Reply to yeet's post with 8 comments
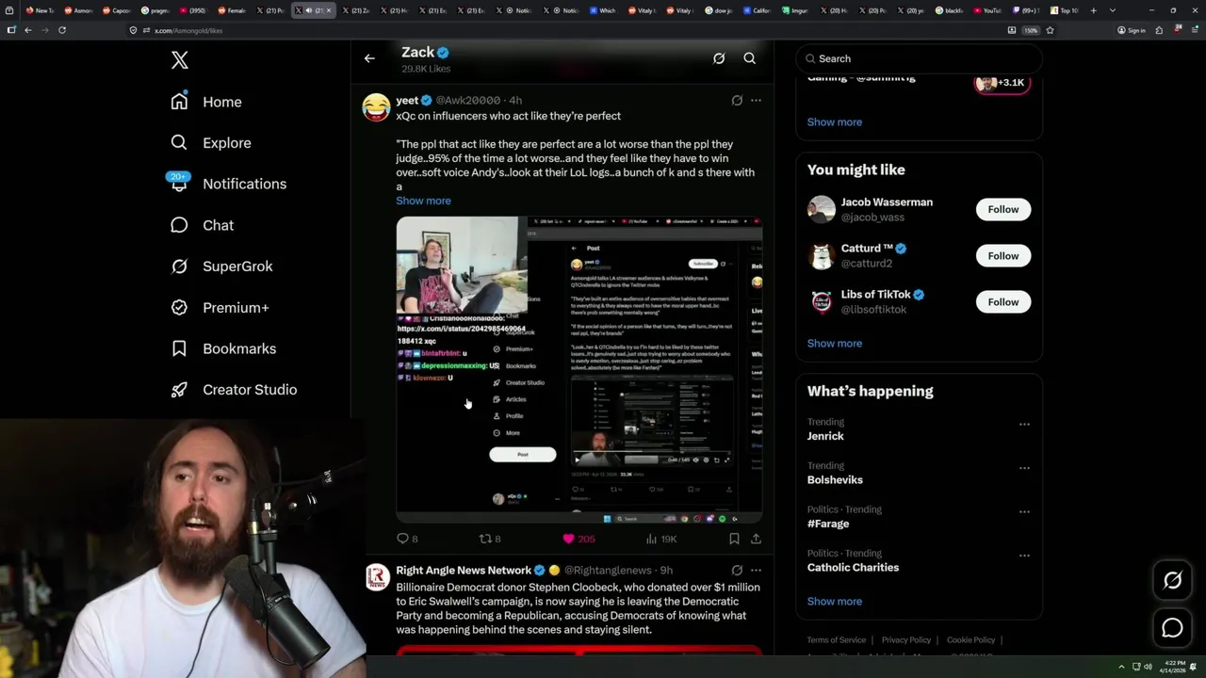The width and height of the screenshot is (1206, 678). pos(407,539)
